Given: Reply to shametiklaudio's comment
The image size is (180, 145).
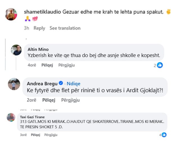Looking at the screenshot, I should pyautogui.click(x=39, y=28).
